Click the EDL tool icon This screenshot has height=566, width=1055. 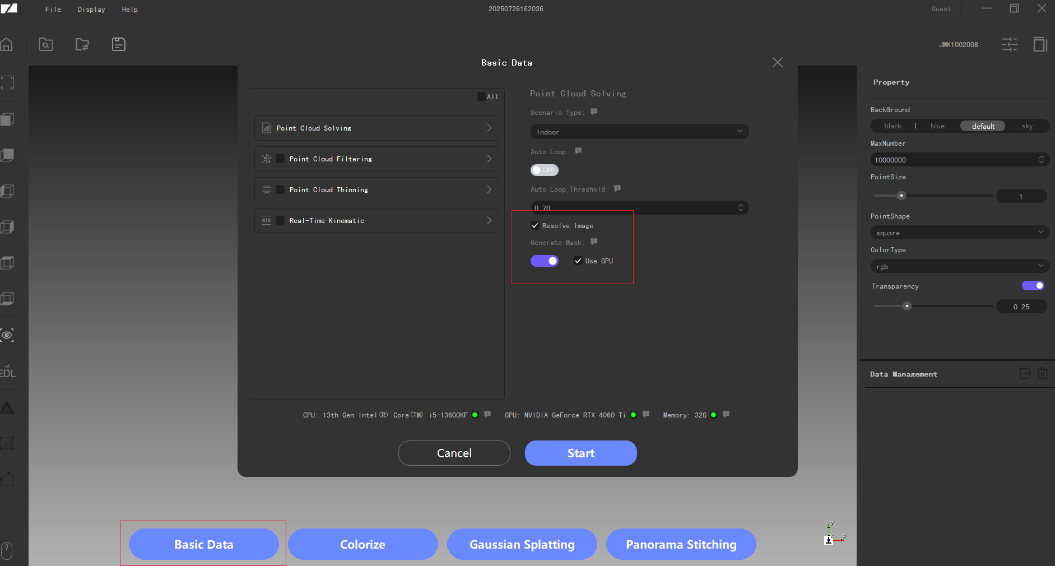click(7, 372)
